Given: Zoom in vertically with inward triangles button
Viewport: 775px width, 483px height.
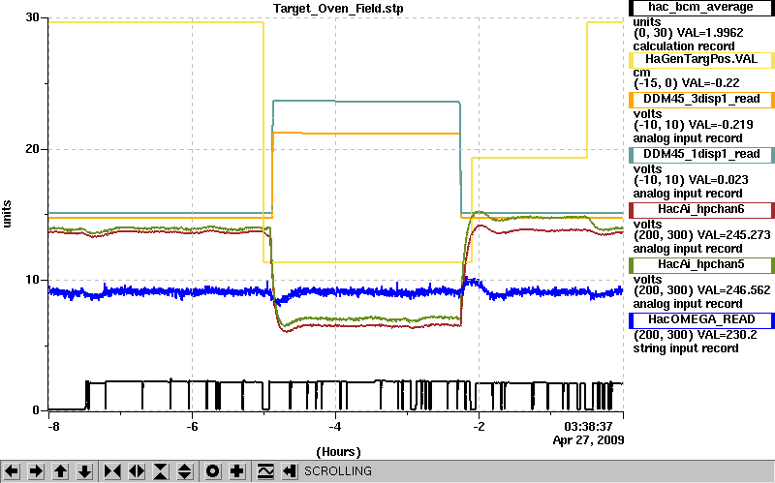Looking at the screenshot, I should 161,471.
